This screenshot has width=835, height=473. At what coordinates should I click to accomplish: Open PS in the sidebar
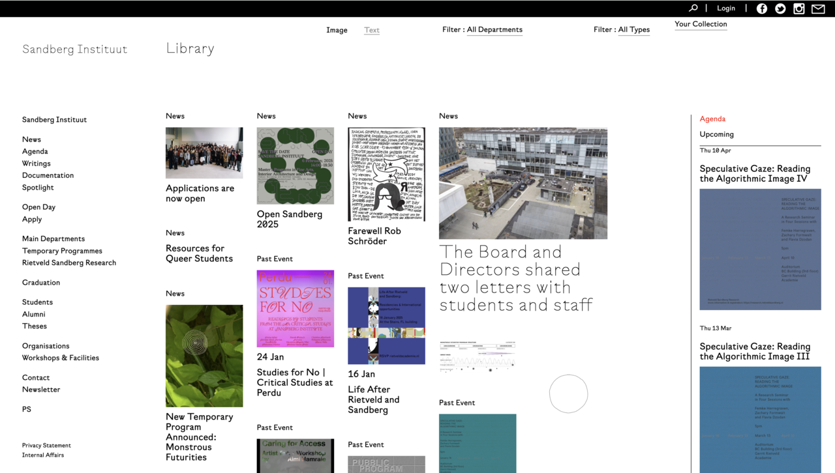[x=27, y=409]
